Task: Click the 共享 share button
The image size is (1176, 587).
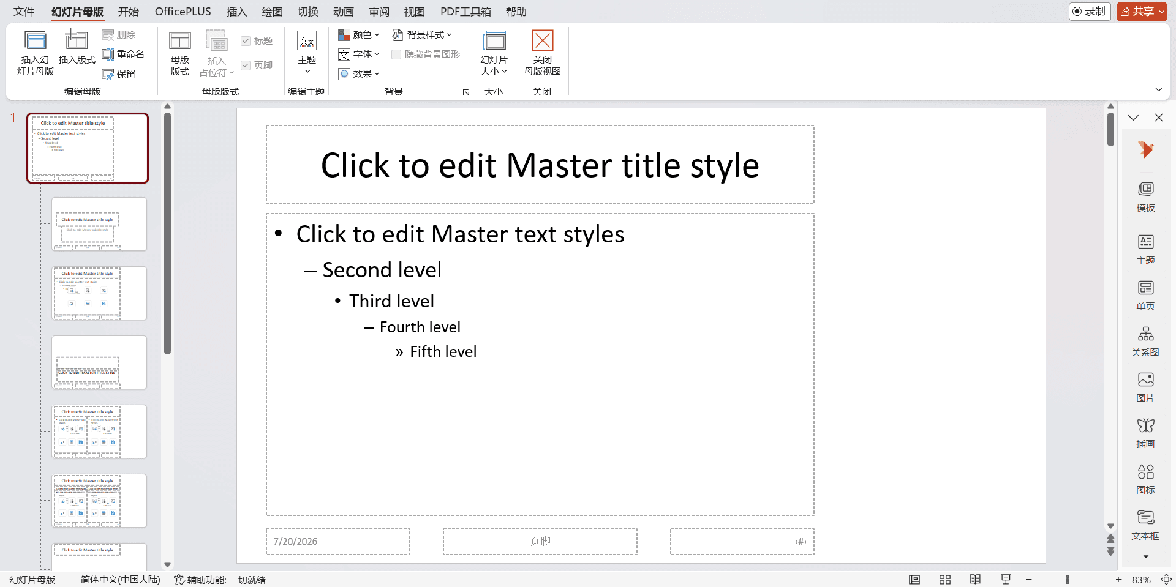Action: click(x=1142, y=12)
